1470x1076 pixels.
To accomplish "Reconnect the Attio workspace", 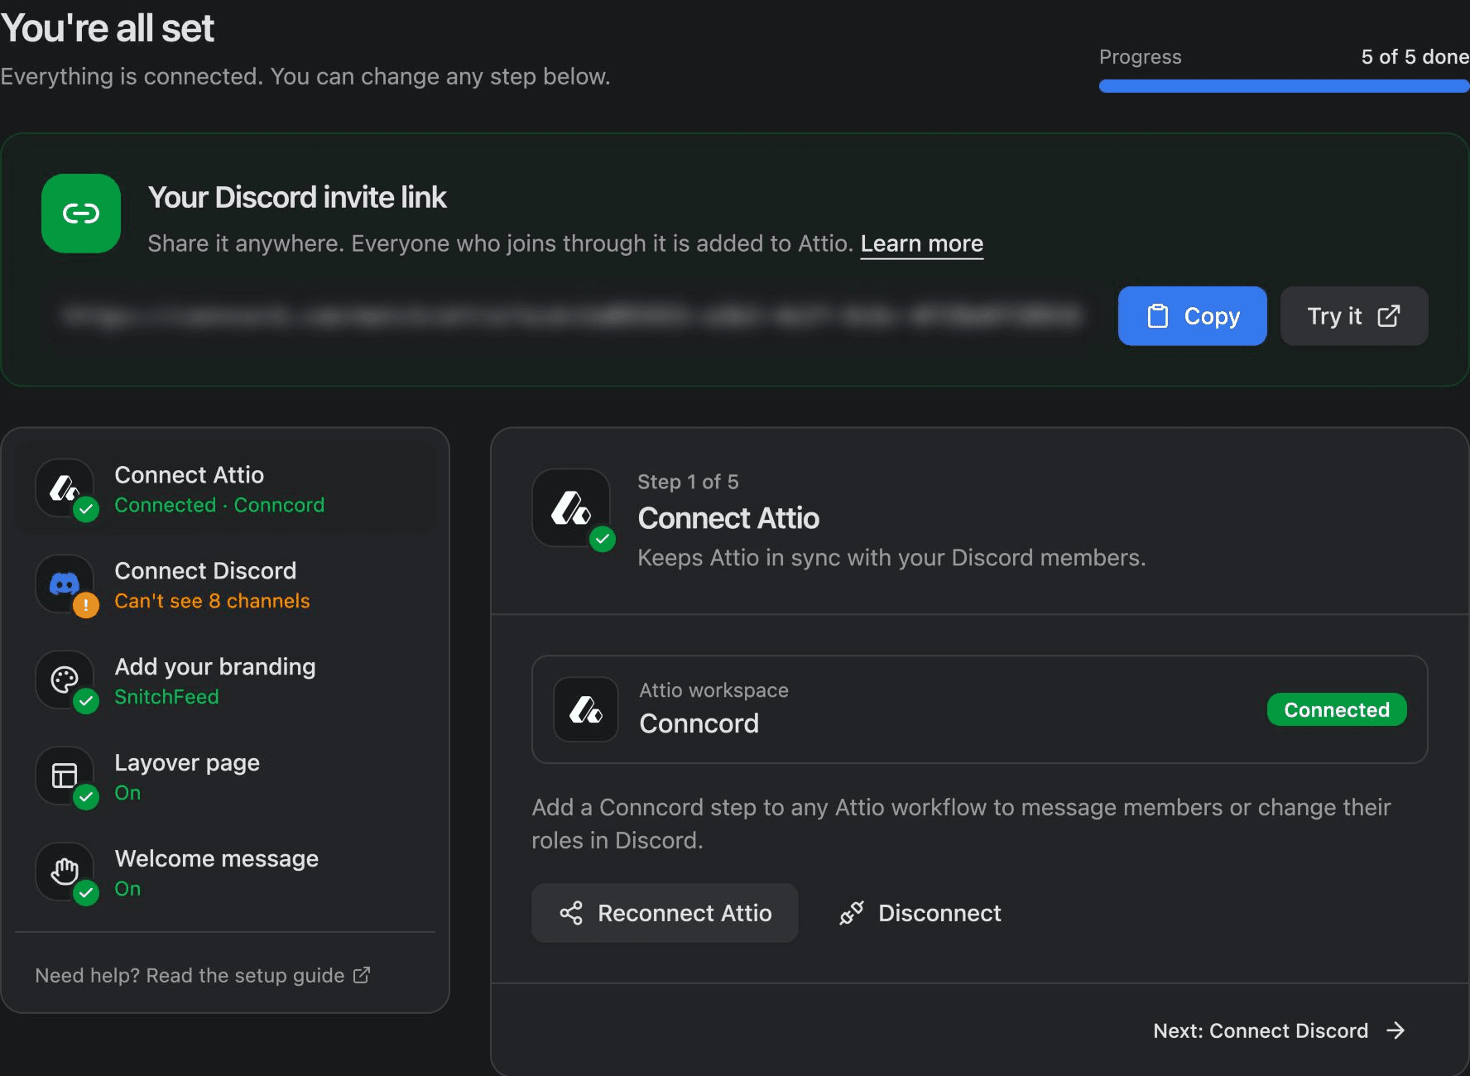I will tap(665, 913).
